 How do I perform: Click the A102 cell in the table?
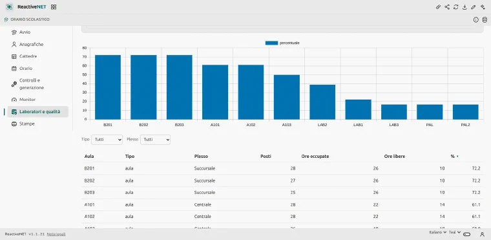[90, 217]
